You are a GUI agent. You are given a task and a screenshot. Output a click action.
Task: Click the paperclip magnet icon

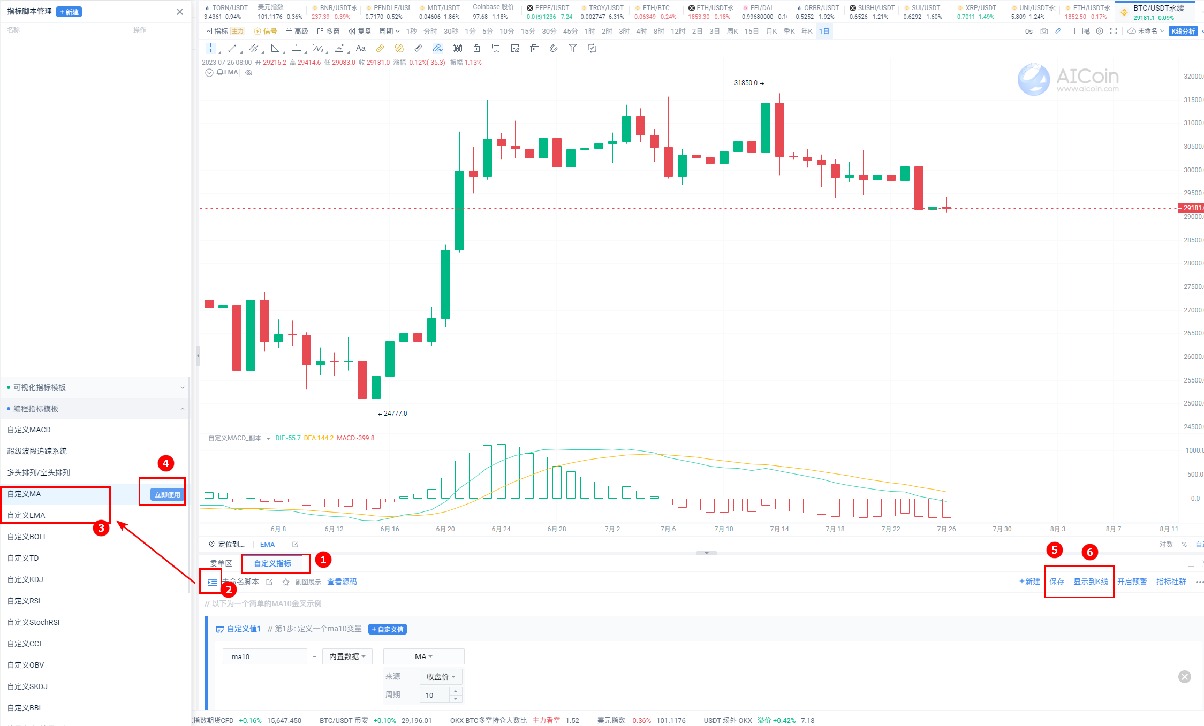pos(554,48)
